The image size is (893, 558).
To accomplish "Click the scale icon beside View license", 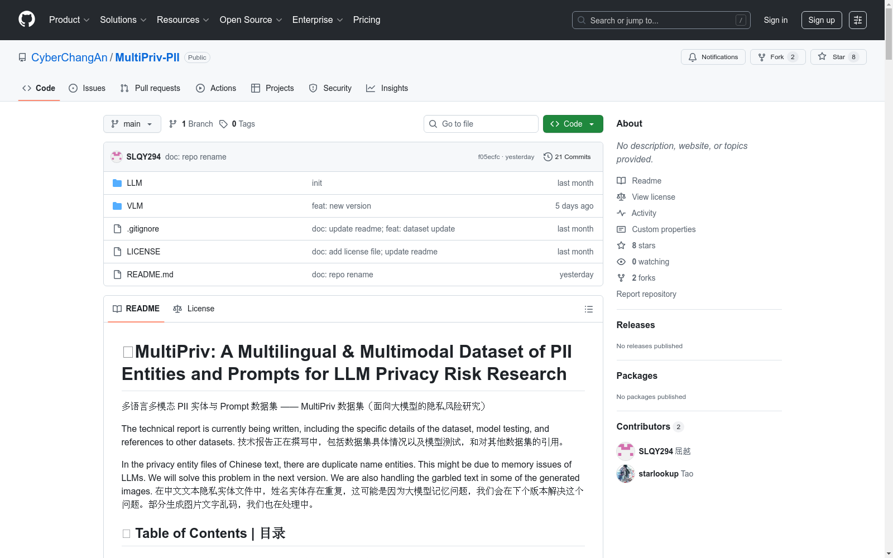I will pyautogui.click(x=621, y=197).
